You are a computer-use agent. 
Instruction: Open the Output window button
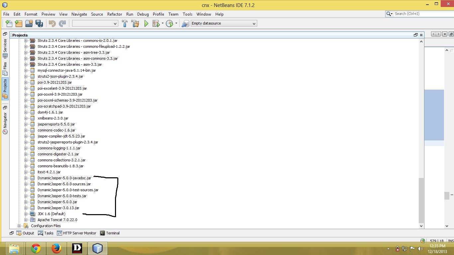point(25,233)
